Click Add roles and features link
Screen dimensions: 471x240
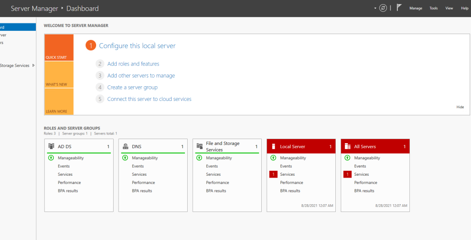point(133,64)
